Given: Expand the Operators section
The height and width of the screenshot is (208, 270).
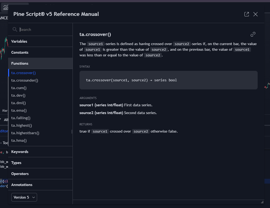Looking at the screenshot, I should 20,174.
